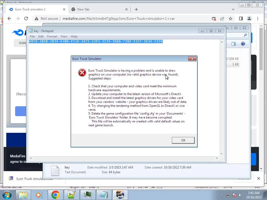This screenshot has height=200, width=267.
Task: Click Notepad vertical scrollbar up arrow
Action: click(x=222, y=42)
